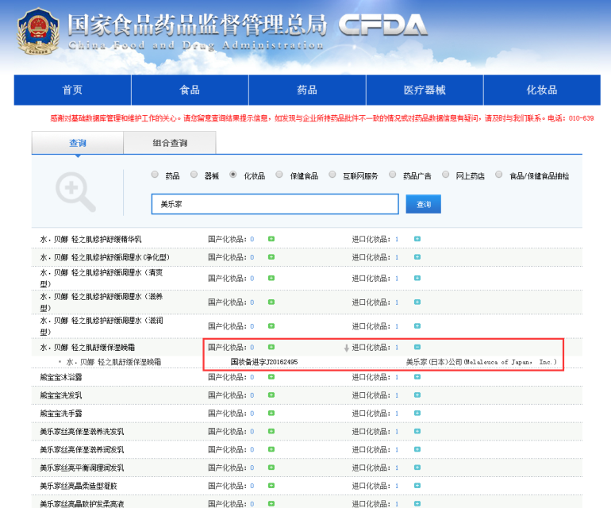Image resolution: width=611 pixels, height=508 pixels.
Task: Select the 器械 radio button
Action: (x=194, y=175)
